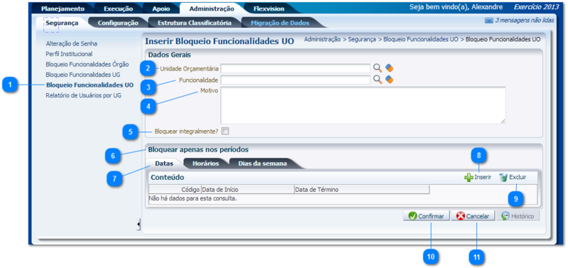Open Relatório de Usuários por UG
Viewport: 568px width, 268px height.
(83, 96)
